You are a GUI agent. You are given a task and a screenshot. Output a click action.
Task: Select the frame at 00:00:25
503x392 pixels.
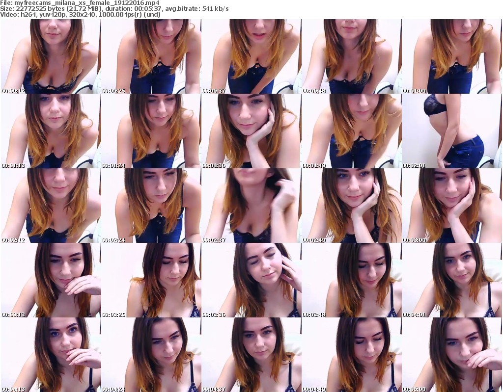[151, 56]
